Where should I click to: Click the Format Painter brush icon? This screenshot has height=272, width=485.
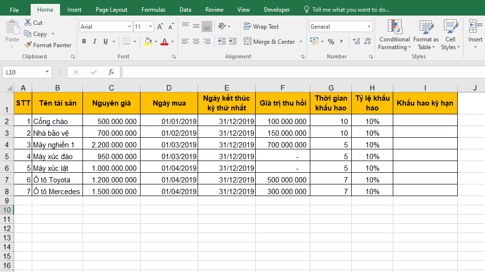coord(29,45)
